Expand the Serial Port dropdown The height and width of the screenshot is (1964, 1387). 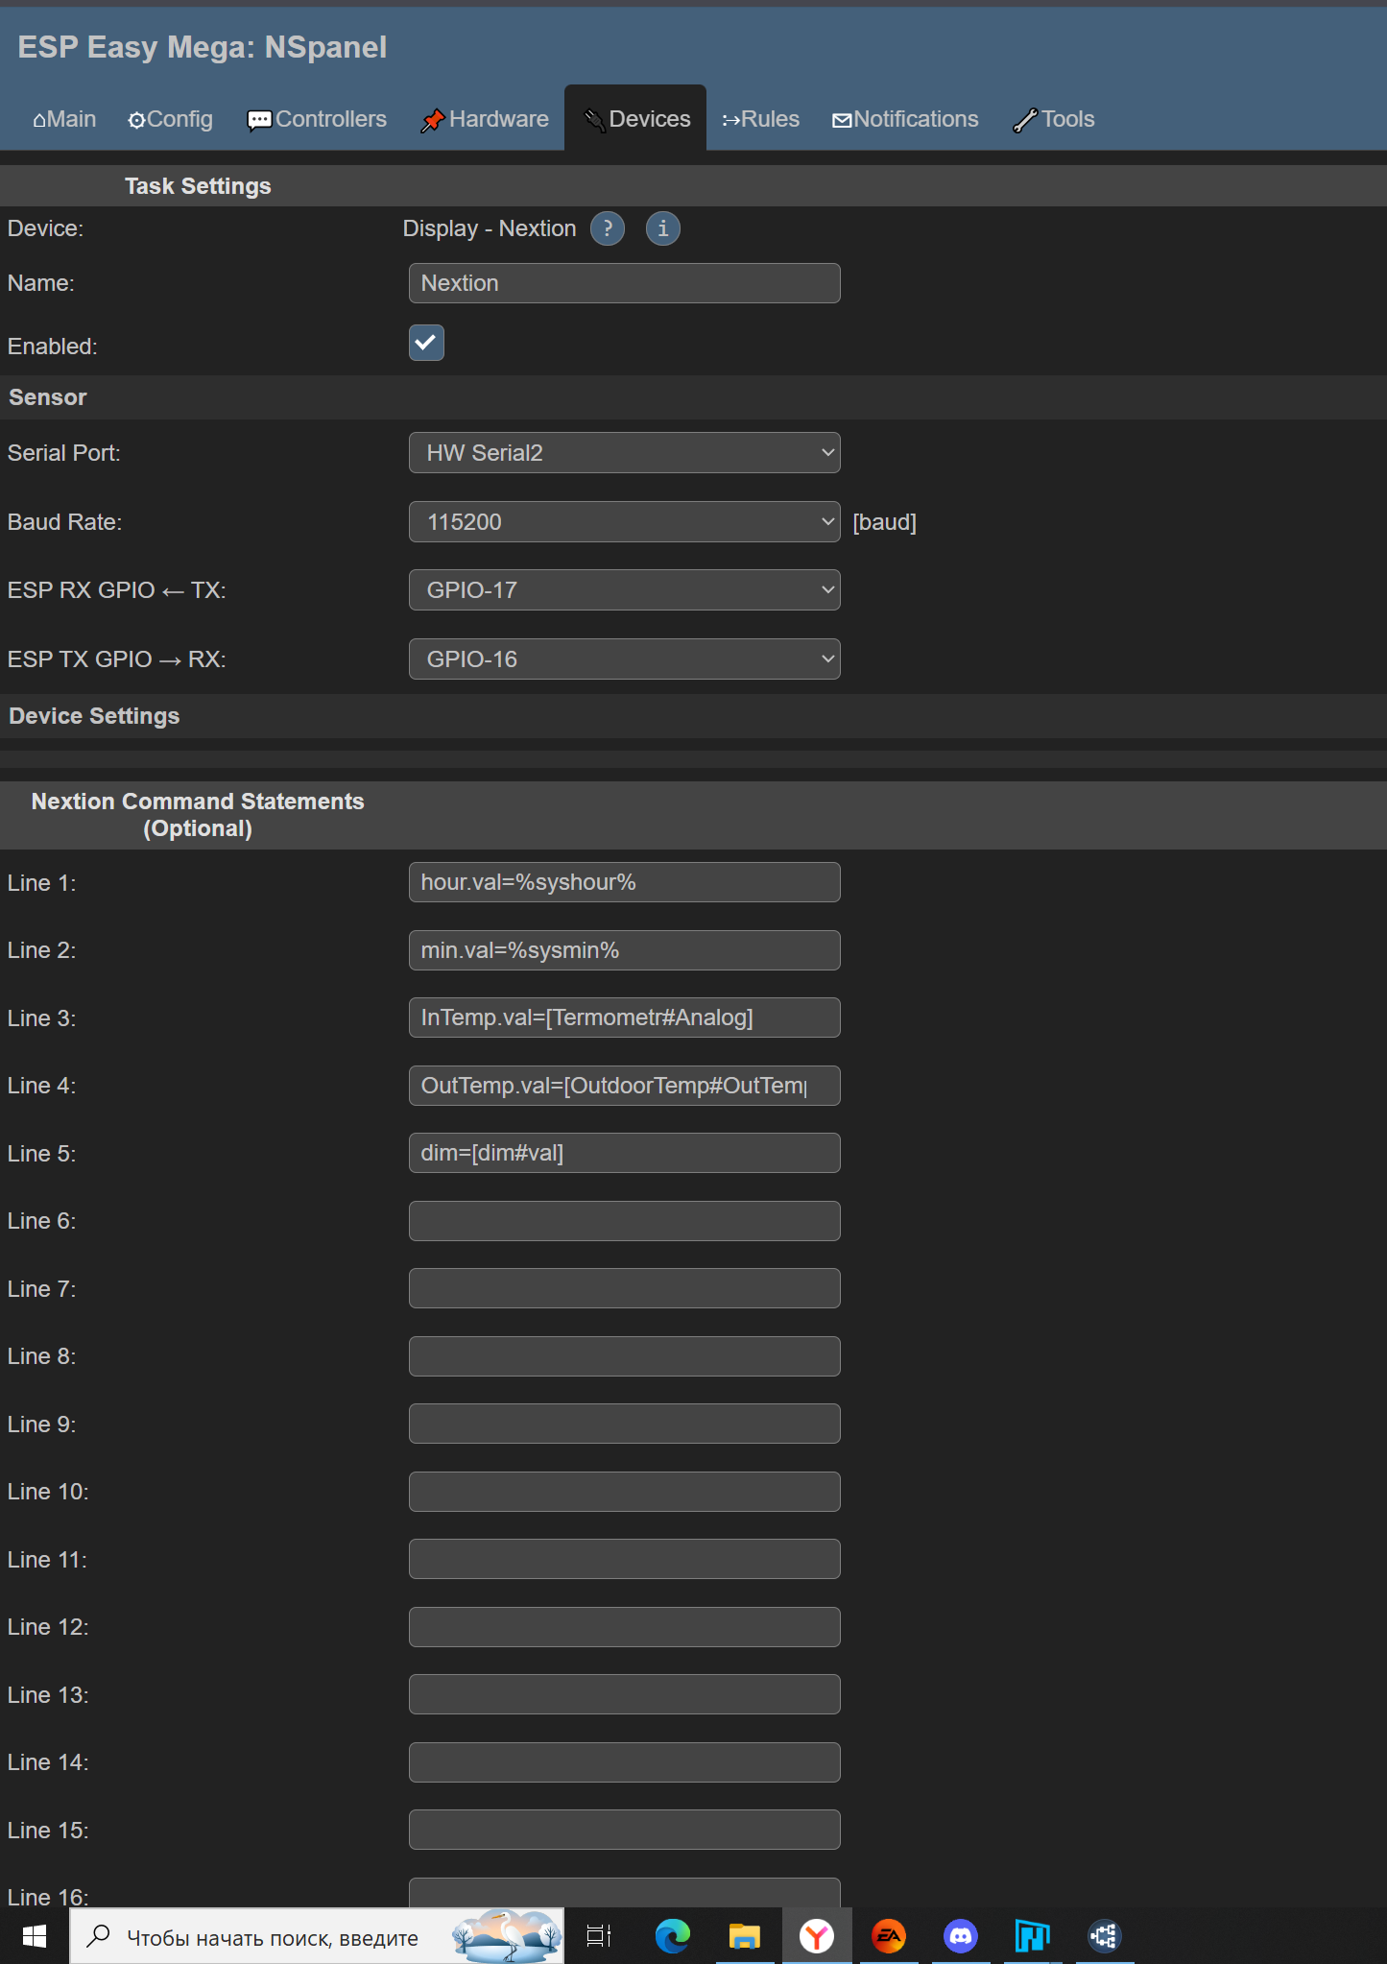tap(624, 453)
